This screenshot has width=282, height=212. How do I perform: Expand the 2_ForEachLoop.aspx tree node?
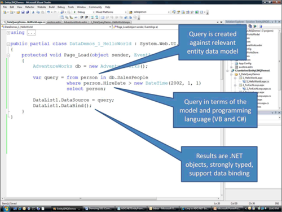(235, 85)
